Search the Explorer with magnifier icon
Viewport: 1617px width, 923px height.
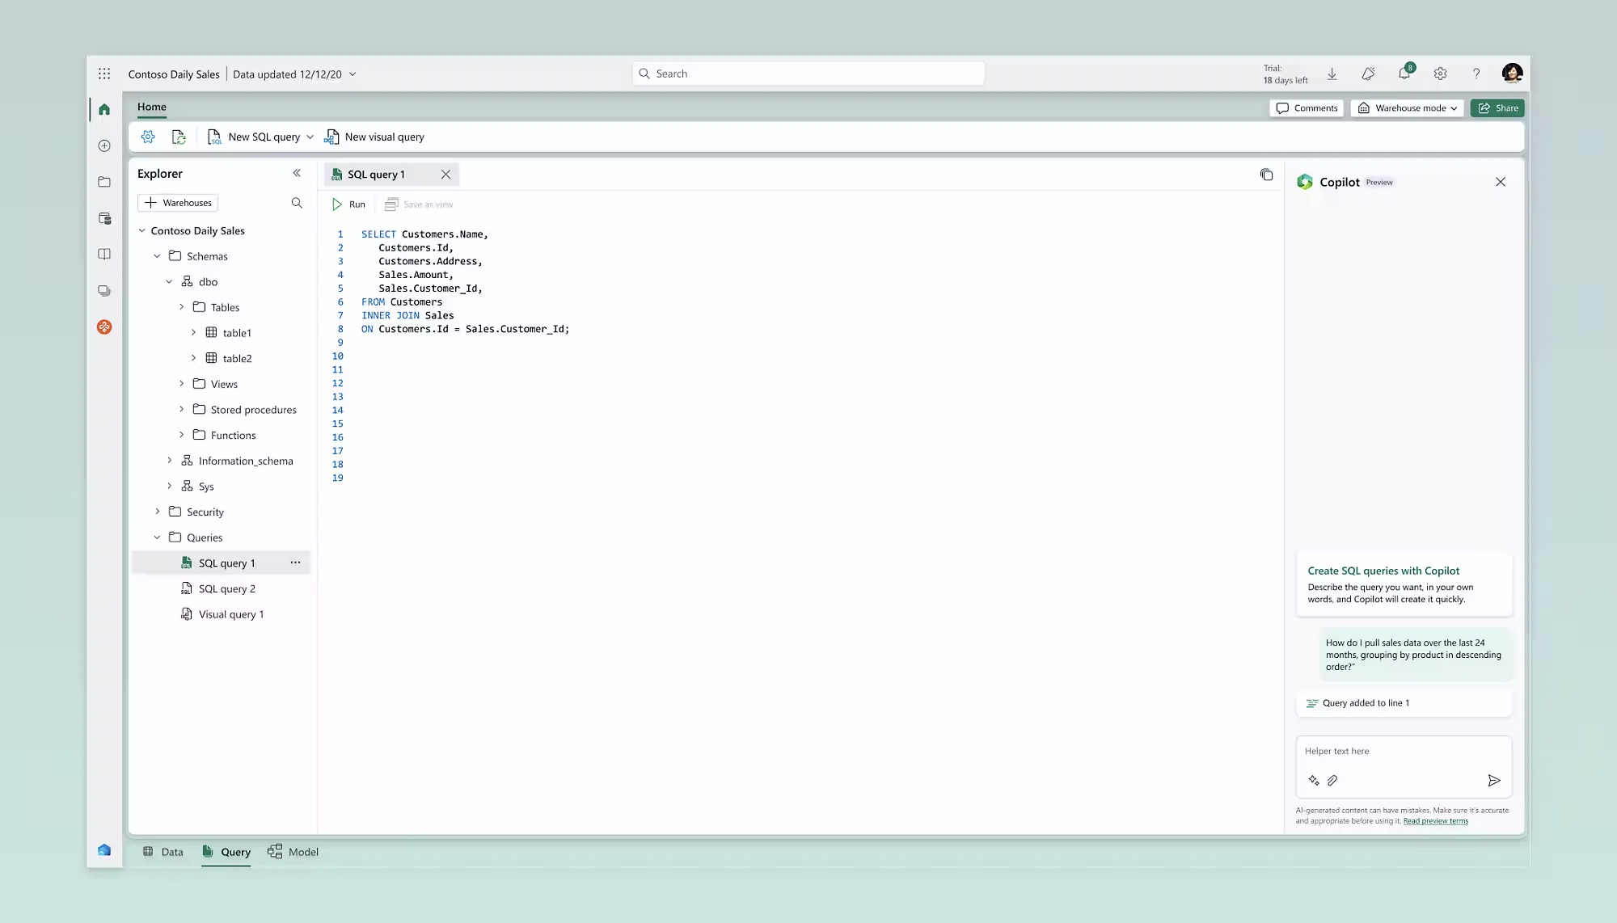[x=297, y=203]
